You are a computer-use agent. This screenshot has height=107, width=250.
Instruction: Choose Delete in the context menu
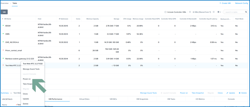(x=25, y=104)
